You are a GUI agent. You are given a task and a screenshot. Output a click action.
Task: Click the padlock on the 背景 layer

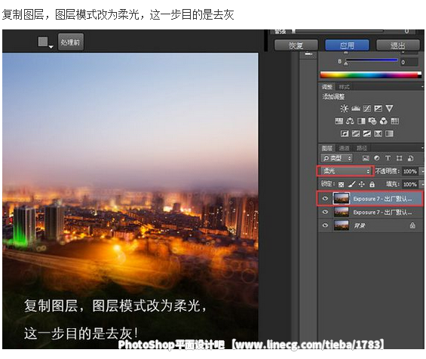click(x=412, y=226)
